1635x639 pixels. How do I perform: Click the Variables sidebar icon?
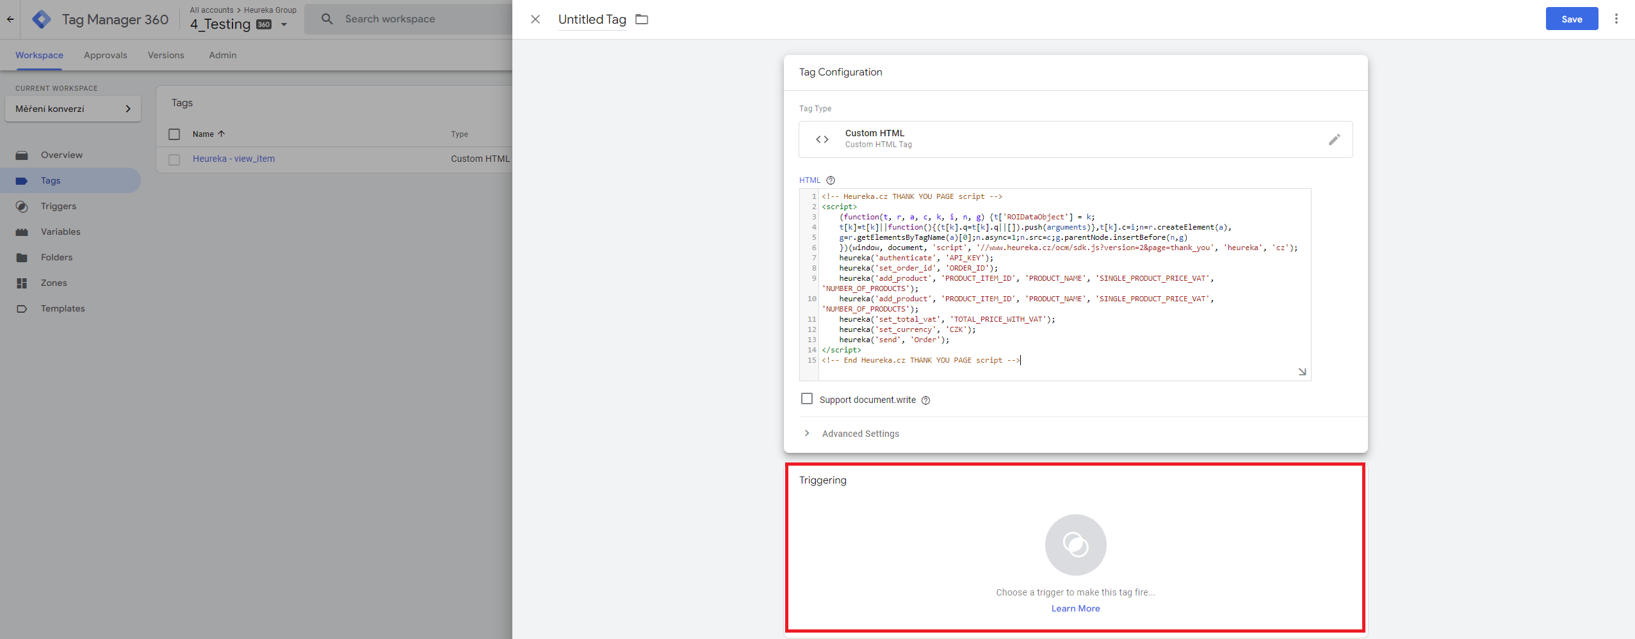22,232
